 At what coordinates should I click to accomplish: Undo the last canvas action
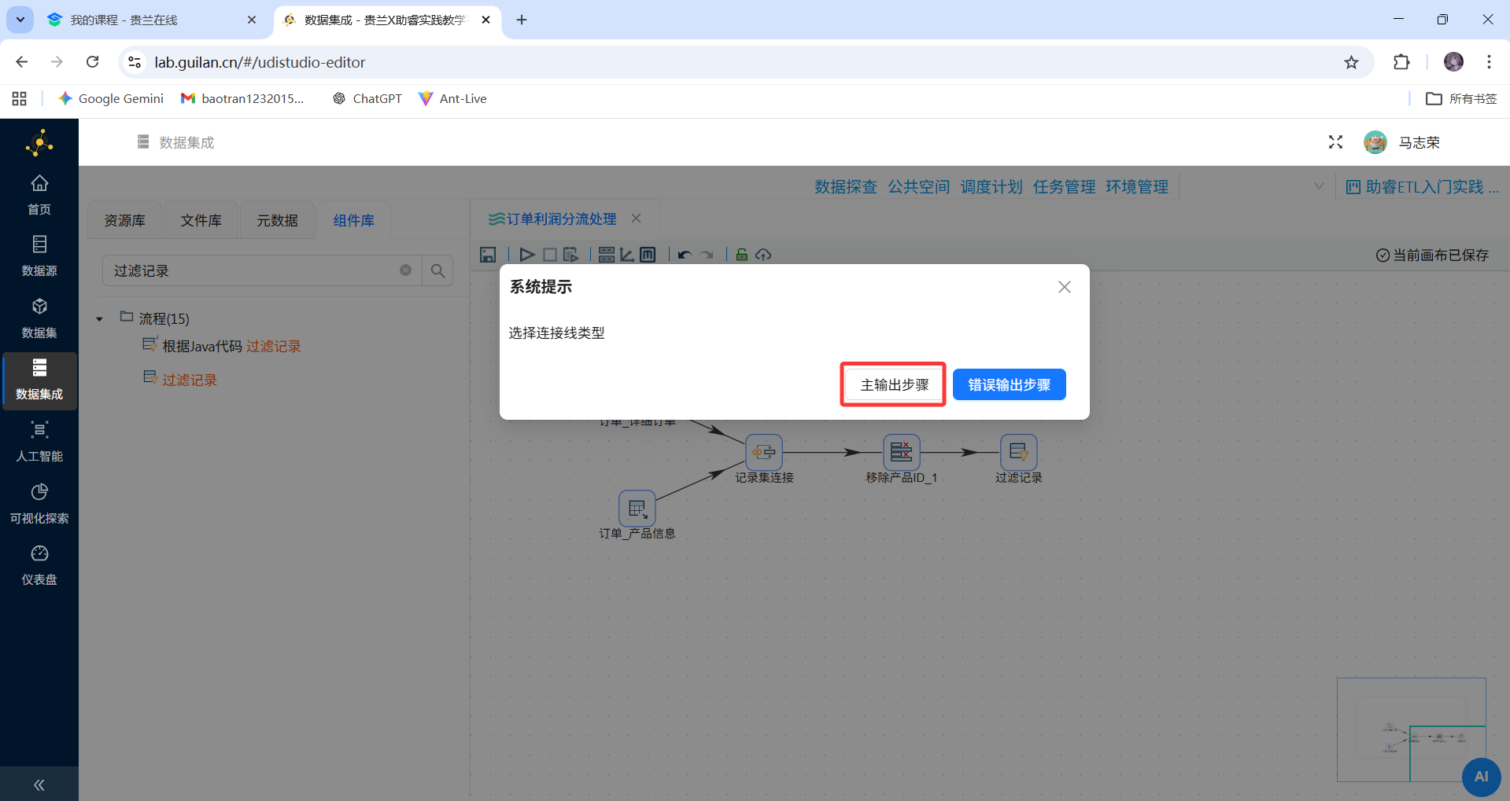[683, 254]
